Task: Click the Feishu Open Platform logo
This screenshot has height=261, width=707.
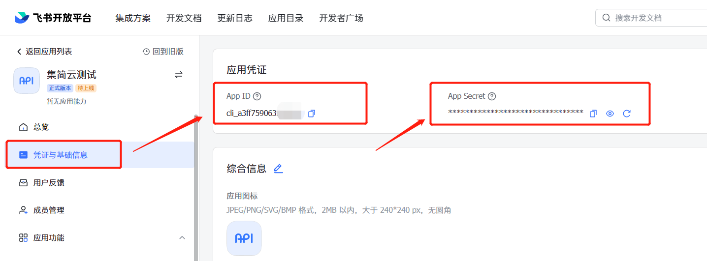Action: click(53, 18)
